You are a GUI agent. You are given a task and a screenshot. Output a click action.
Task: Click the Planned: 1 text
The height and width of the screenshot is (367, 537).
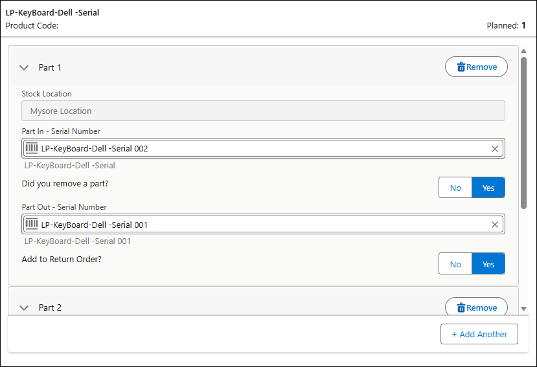pyautogui.click(x=506, y=25)
